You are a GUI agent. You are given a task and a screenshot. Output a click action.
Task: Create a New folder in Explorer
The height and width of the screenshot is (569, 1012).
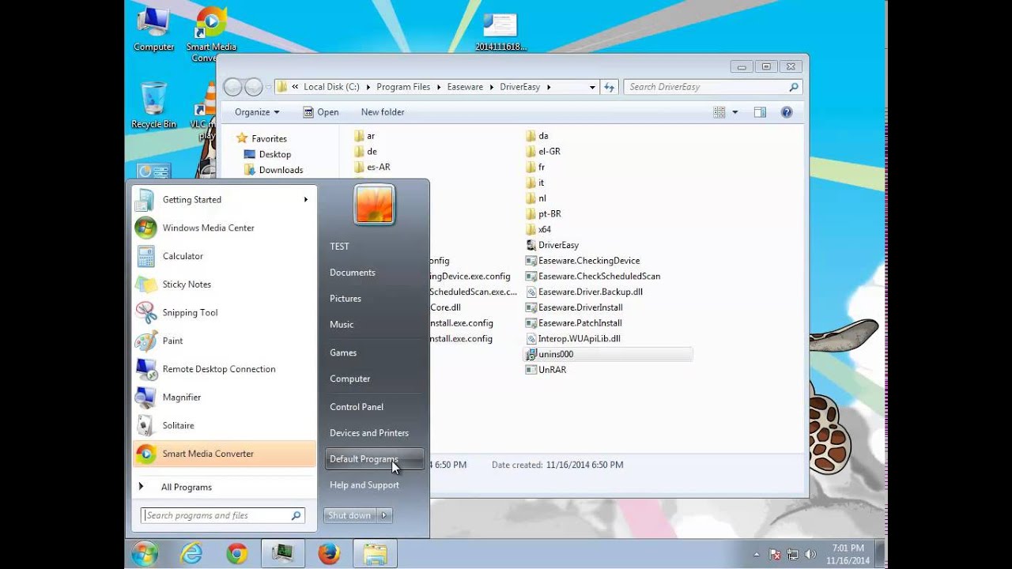point(383,112)
